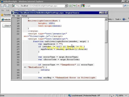Click the green Refresh arrows icon
Viewport: 129px width, 97px height.
[74, 6]
